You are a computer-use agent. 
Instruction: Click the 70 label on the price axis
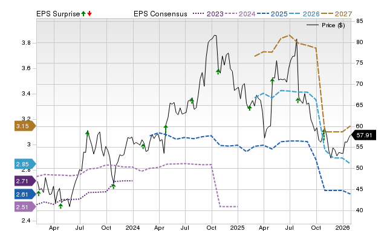[x=360, y=84]
